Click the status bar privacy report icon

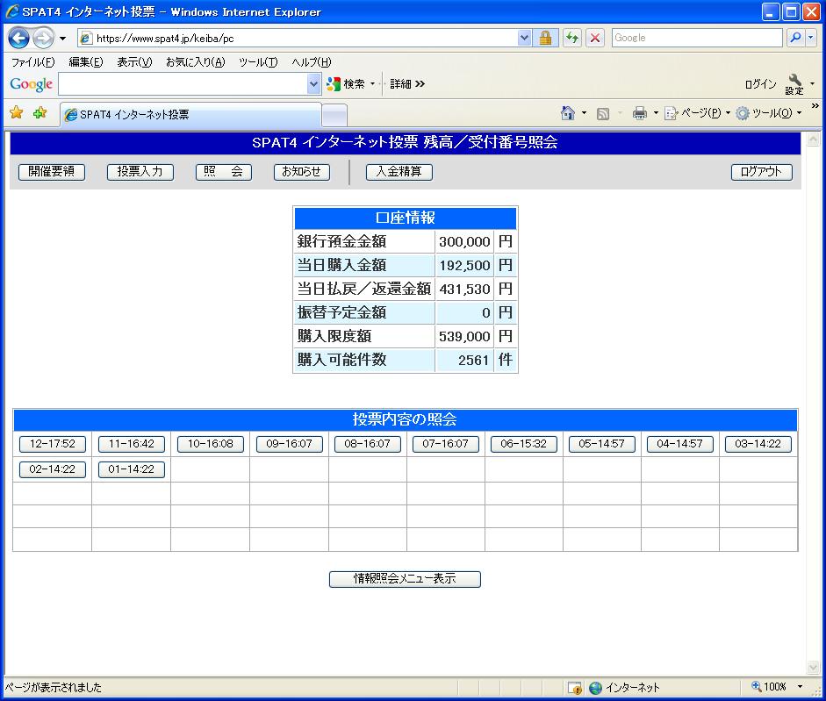click(575, 687)
